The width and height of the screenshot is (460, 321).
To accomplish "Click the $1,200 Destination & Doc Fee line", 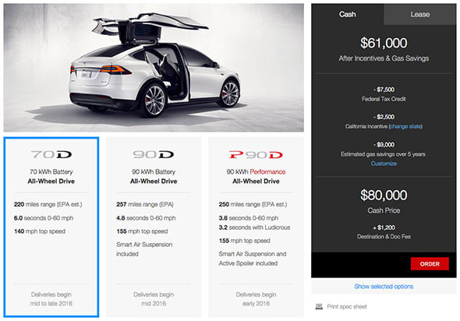I will pyautogui.click(x=384, y=232).
